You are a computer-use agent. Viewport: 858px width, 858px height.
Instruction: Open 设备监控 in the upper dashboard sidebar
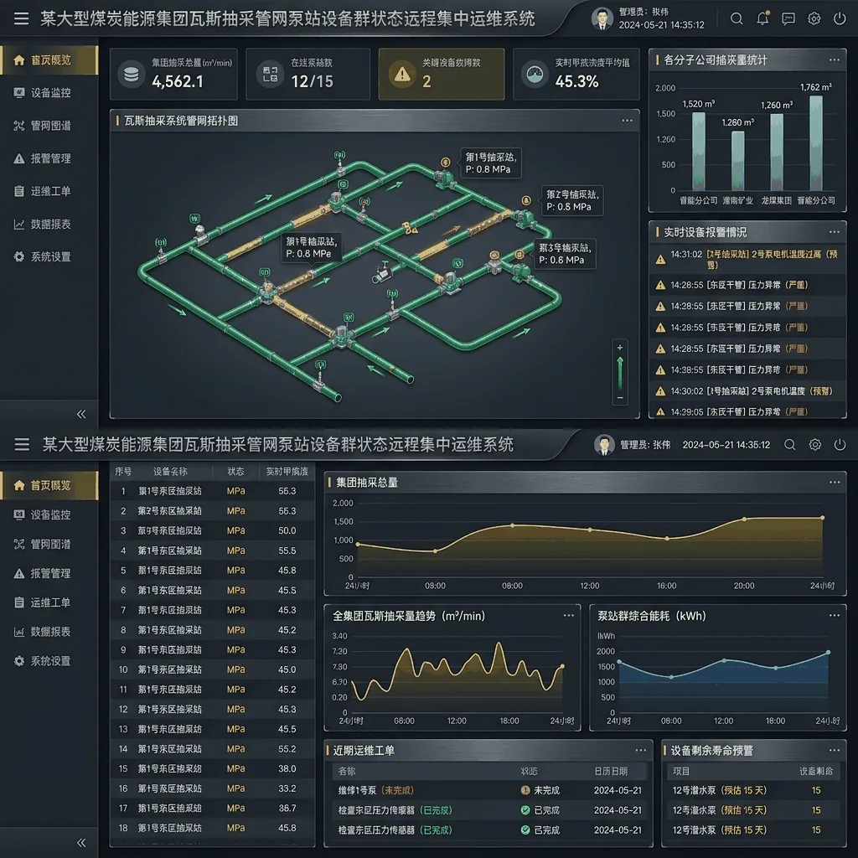click(49, 93)
